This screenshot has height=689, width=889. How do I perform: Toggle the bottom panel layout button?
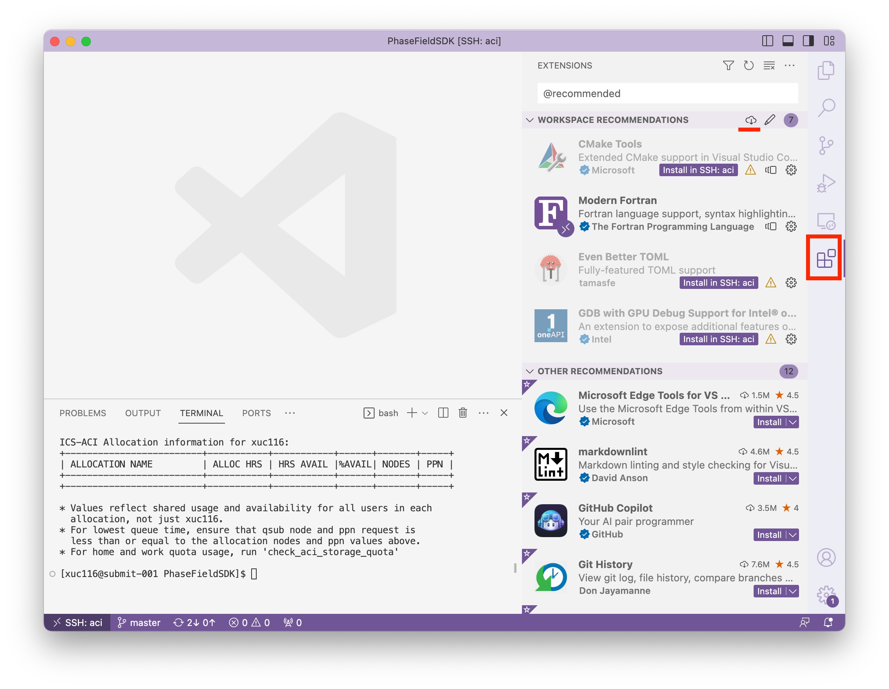tap(788, 41)
